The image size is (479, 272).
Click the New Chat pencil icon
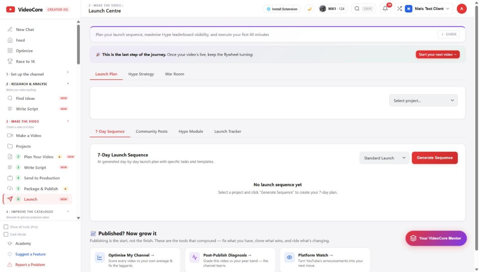coord(10,30)
